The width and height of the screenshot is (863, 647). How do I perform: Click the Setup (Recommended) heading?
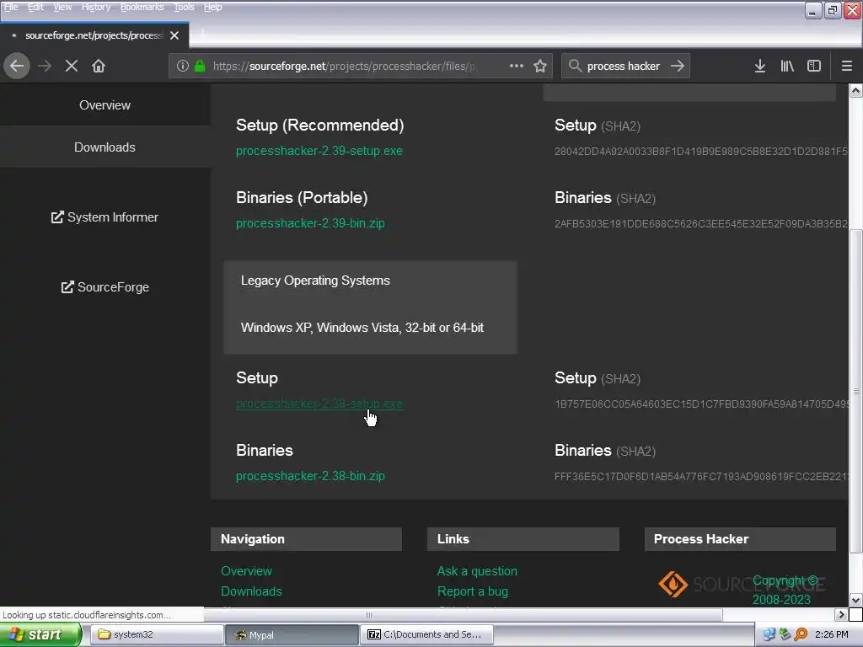point(319,126)
